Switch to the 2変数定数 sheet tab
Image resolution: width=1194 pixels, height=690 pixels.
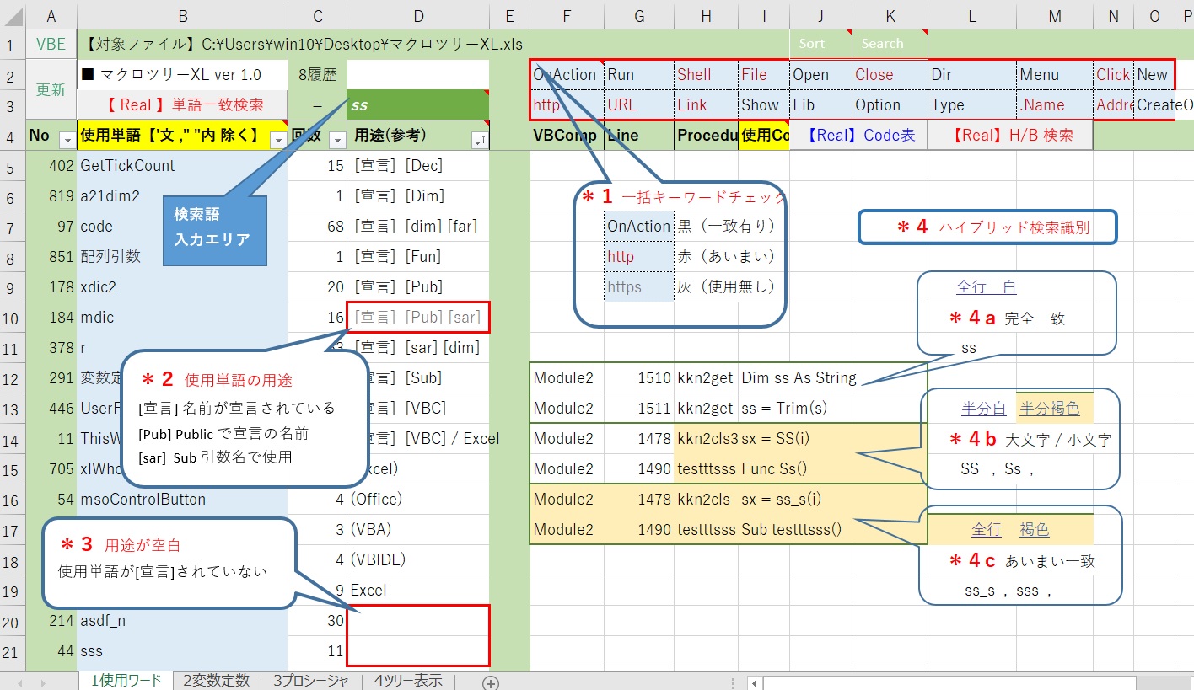(x=216, y=681)
